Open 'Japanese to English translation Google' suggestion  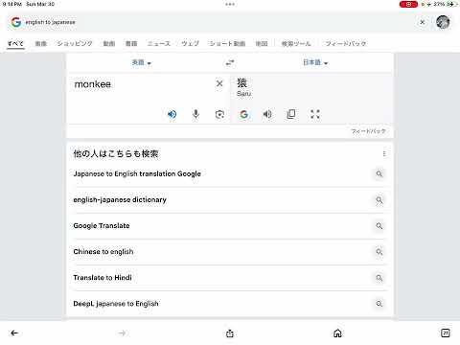[x=137, y=173]
